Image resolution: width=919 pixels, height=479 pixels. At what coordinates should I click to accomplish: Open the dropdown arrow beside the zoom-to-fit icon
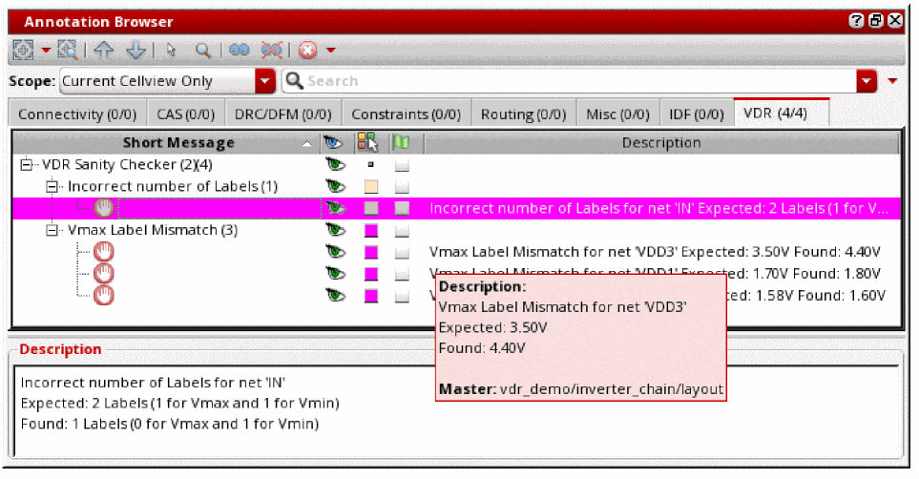tap(45, 50)
